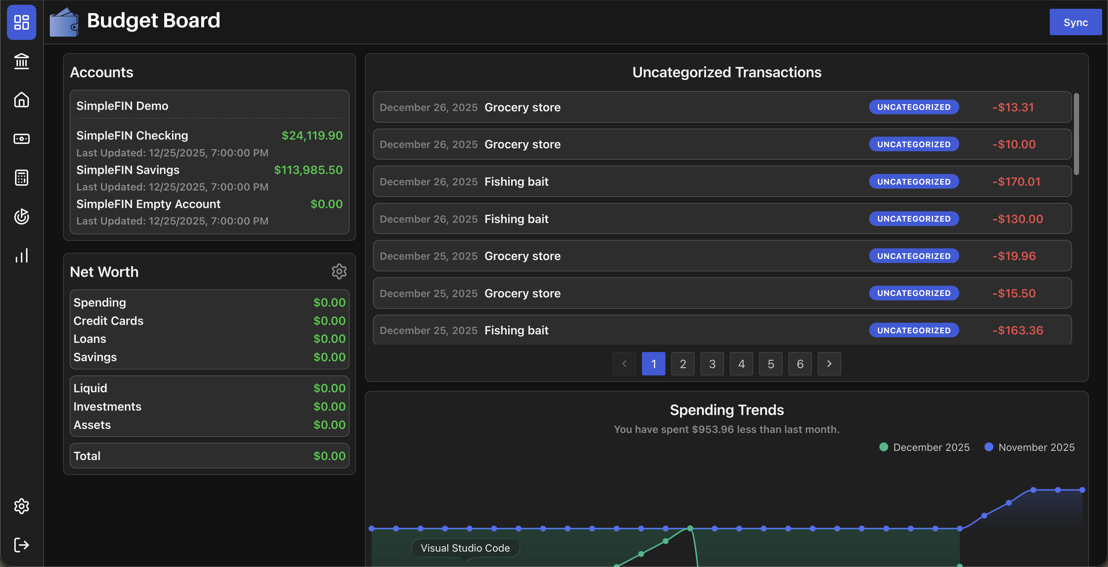
Task: Click the Savings row in Net Worth
Action: click(x=210, y=357)
